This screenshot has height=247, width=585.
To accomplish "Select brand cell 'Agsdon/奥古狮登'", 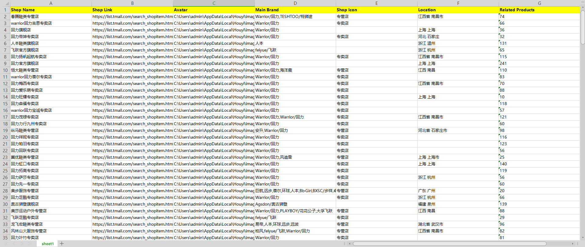I will 295,204.
